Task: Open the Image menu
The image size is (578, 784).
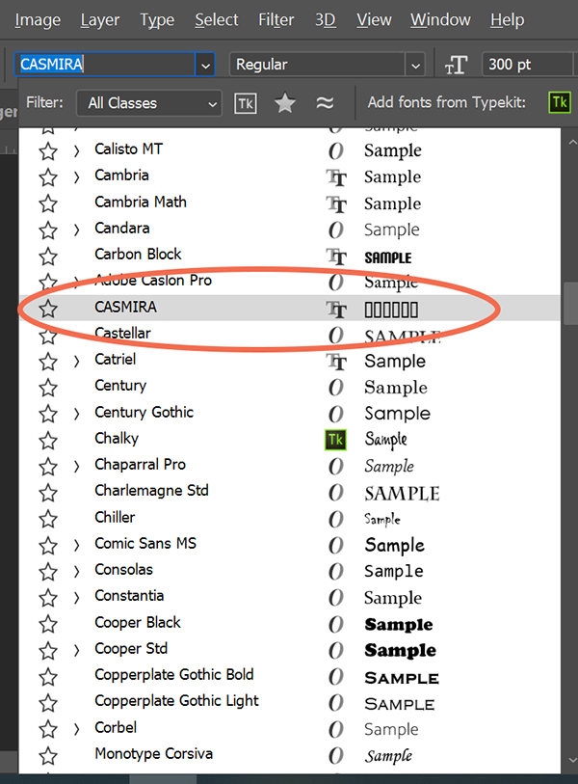Action: (38, 20)
